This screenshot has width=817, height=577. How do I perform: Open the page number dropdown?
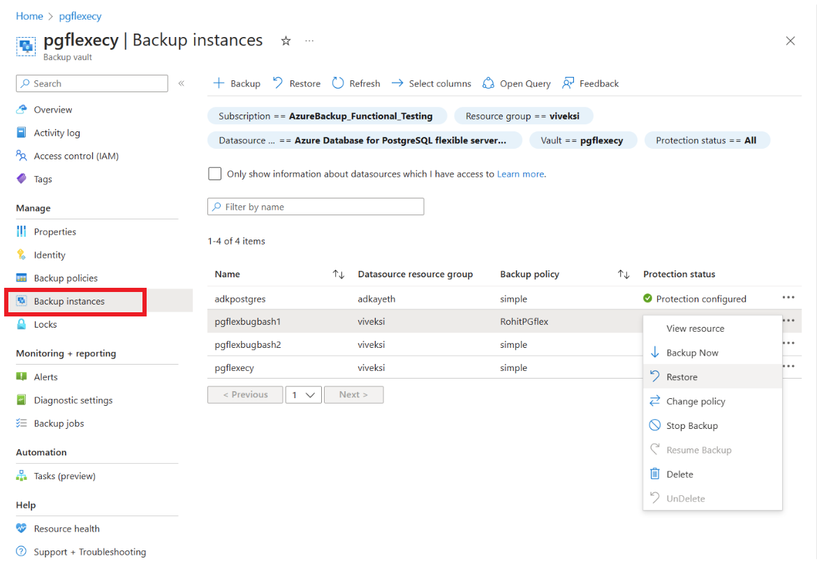tap(303, 395)
